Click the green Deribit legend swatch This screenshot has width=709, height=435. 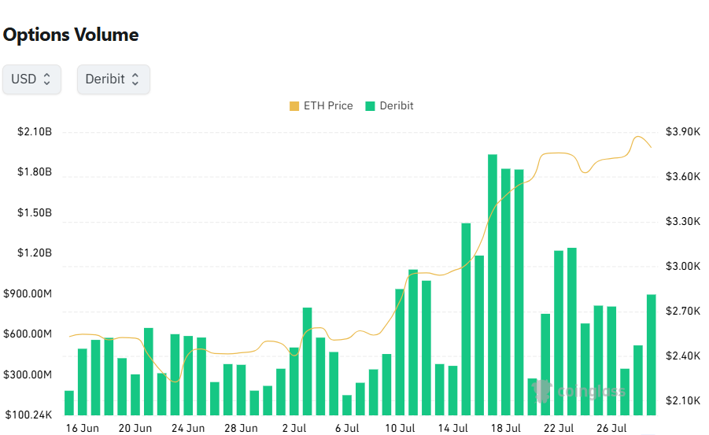click(370, 106)
